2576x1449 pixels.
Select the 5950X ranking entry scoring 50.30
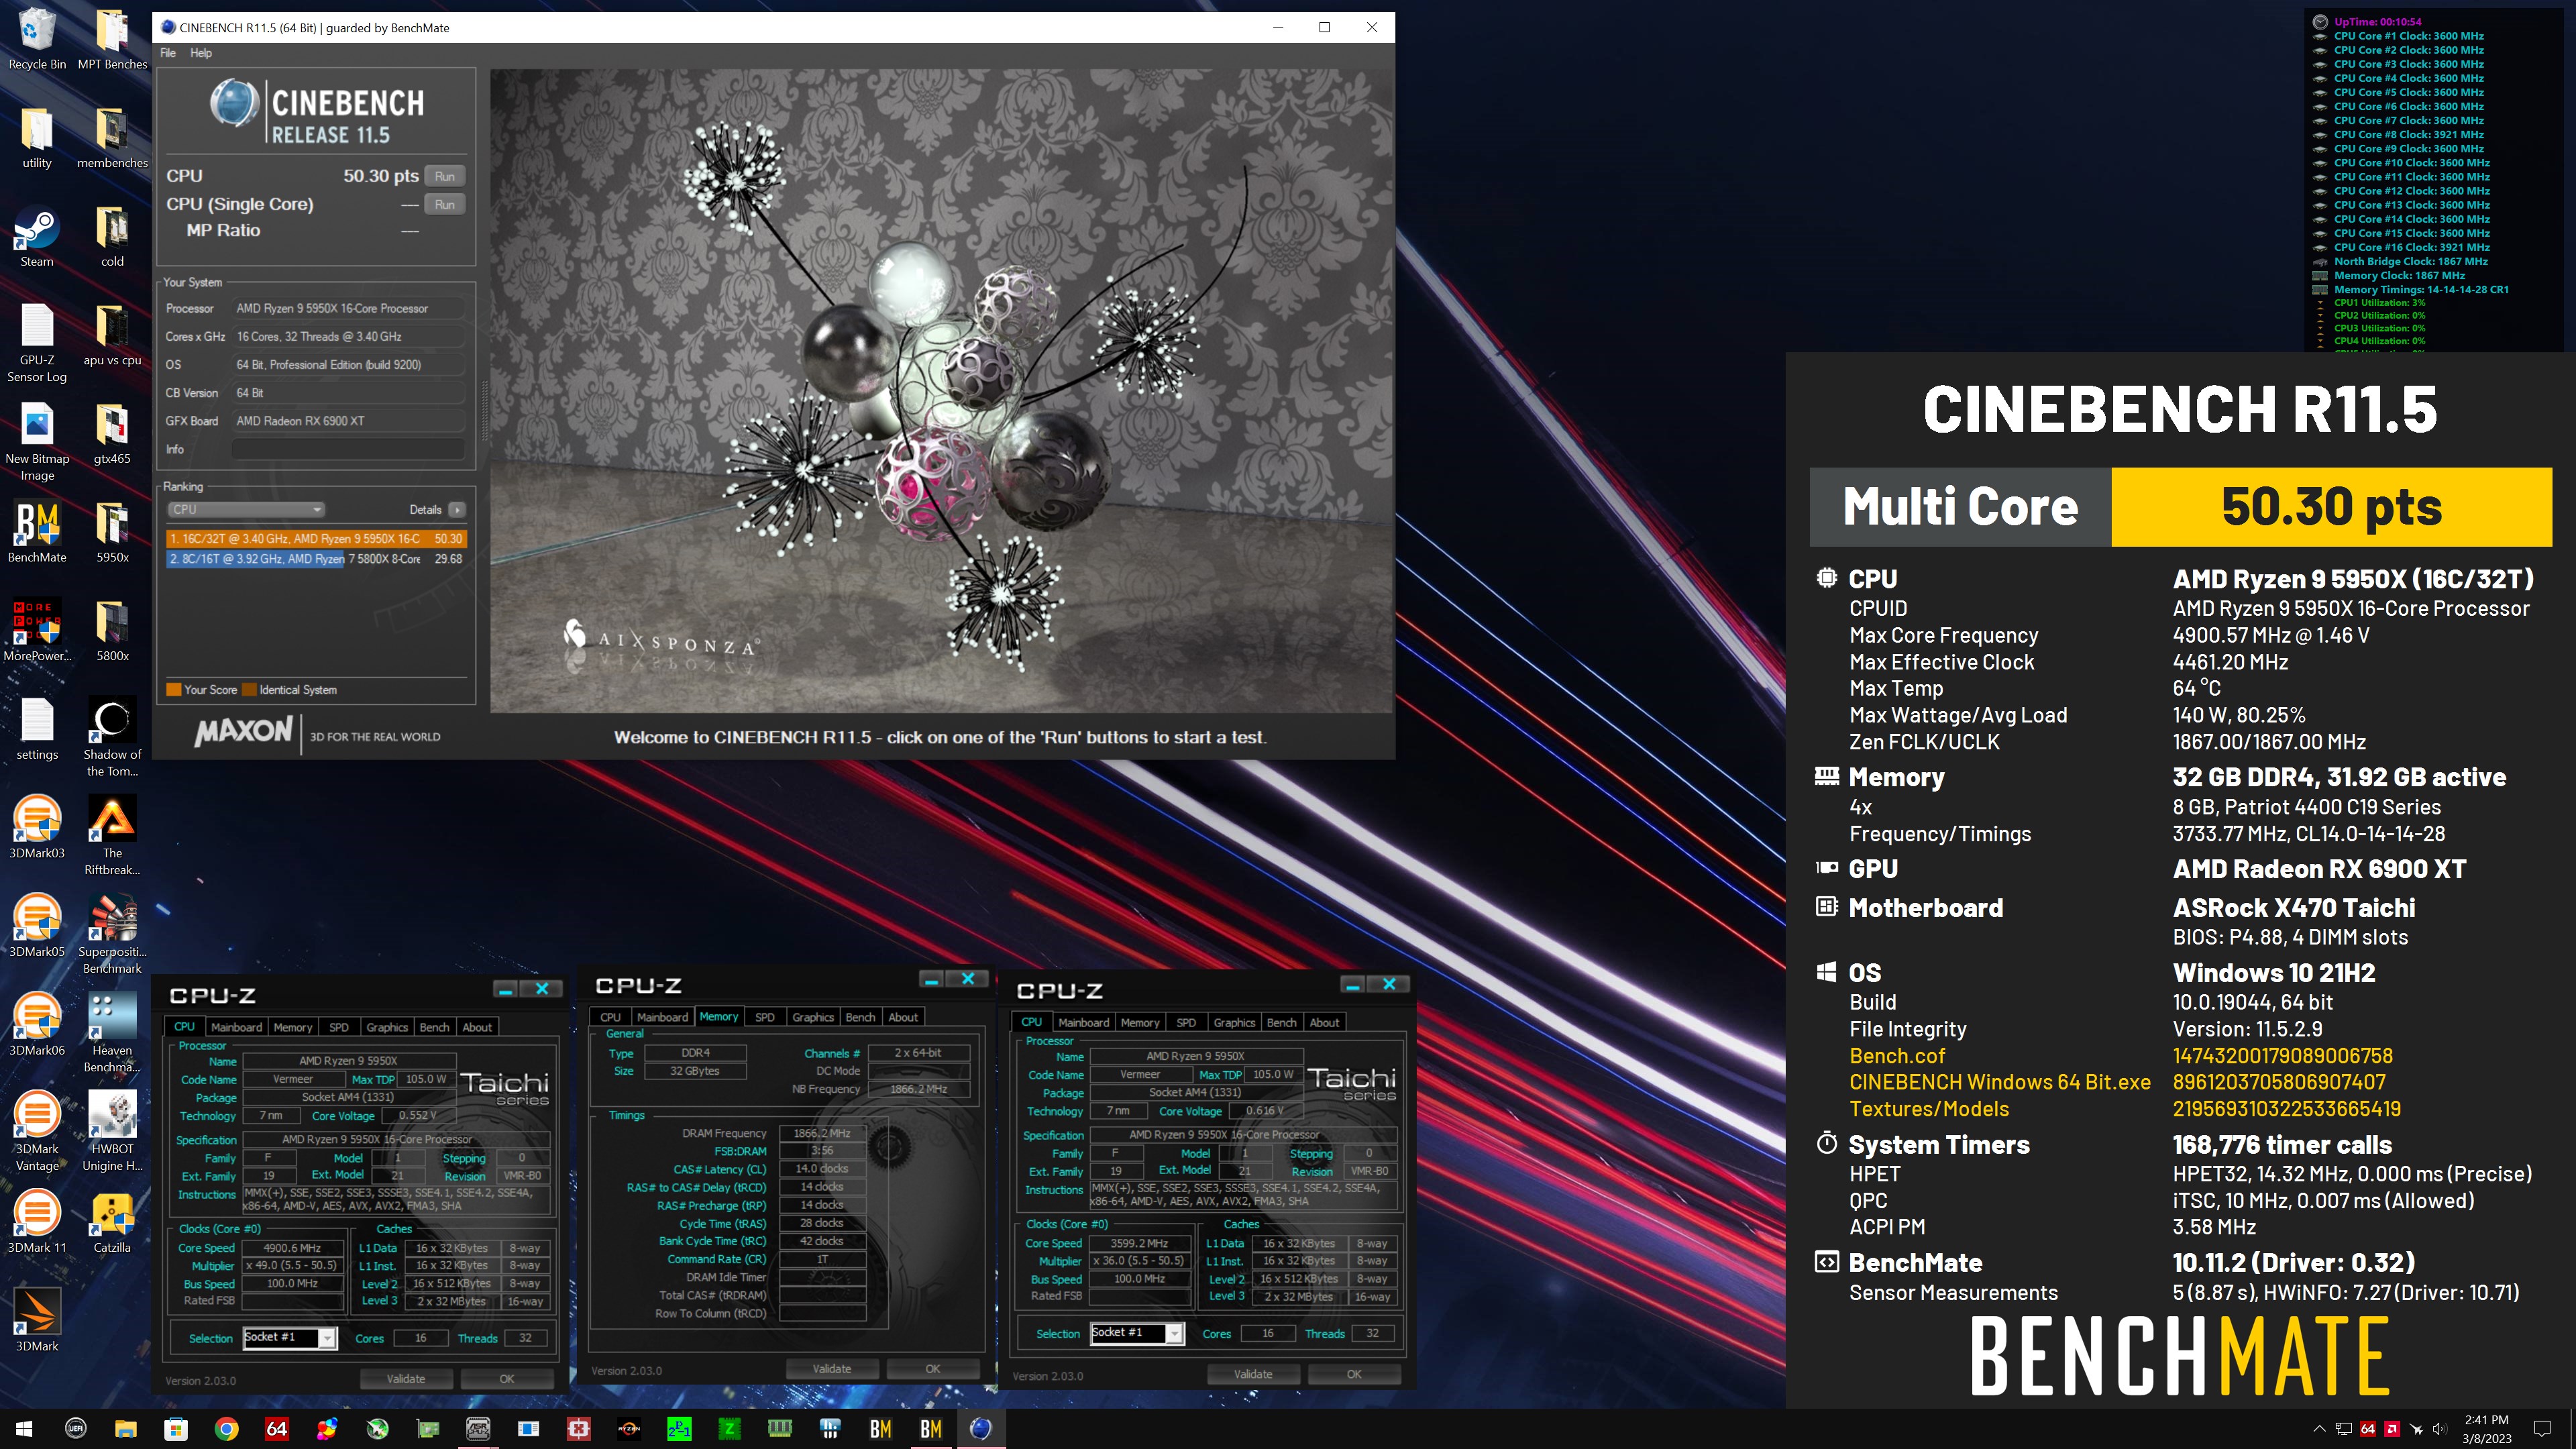pyautogui.click(x=316, y=539)
